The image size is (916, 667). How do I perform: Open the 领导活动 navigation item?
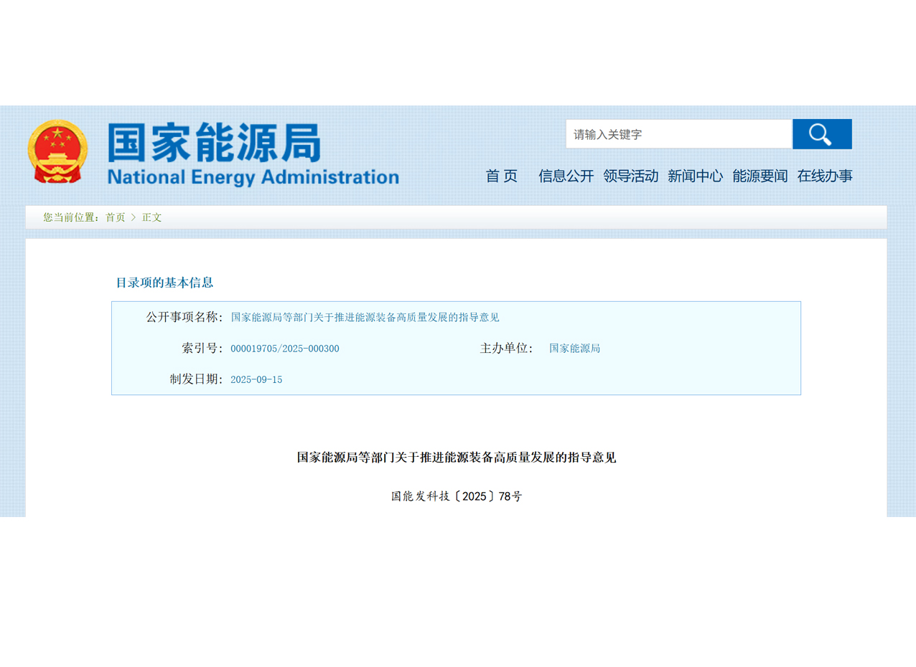click(630, 176)
